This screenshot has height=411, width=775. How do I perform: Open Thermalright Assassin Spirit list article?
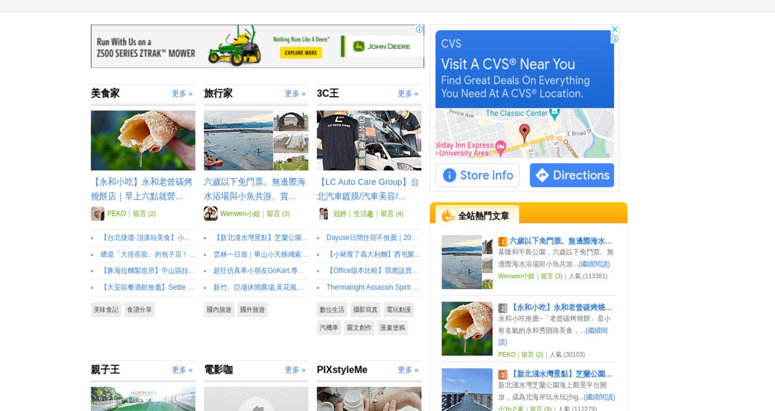click(x=372, y=287)
